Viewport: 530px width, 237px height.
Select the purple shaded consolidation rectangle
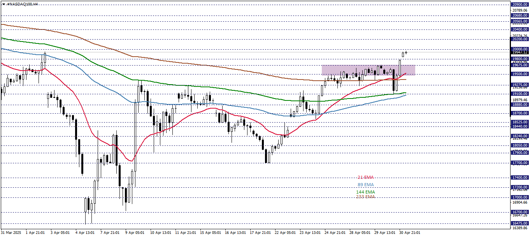[368, 70]
